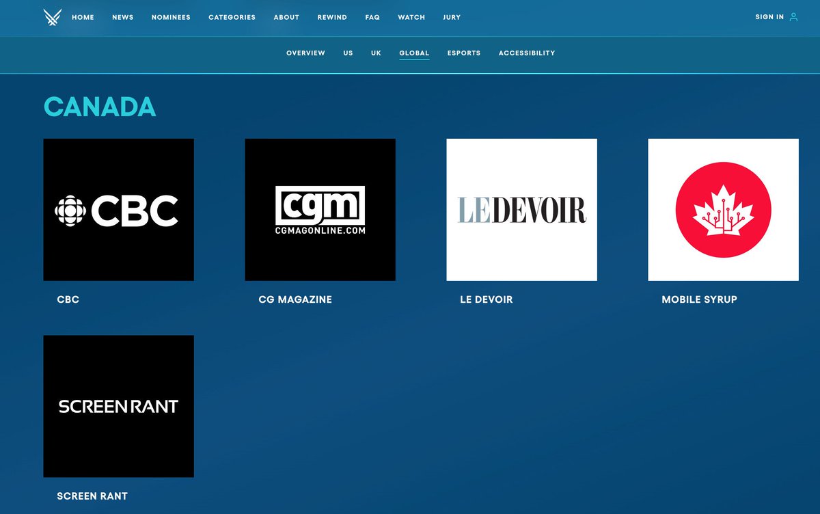Screen dimensions: 820x514
Task: Switch to the Esports tab
Action: 464,53
